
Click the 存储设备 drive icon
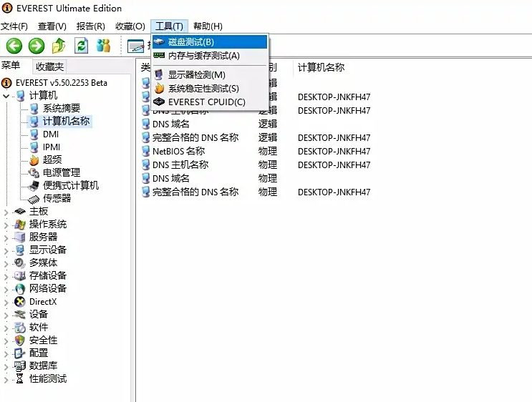coord(20,276)
